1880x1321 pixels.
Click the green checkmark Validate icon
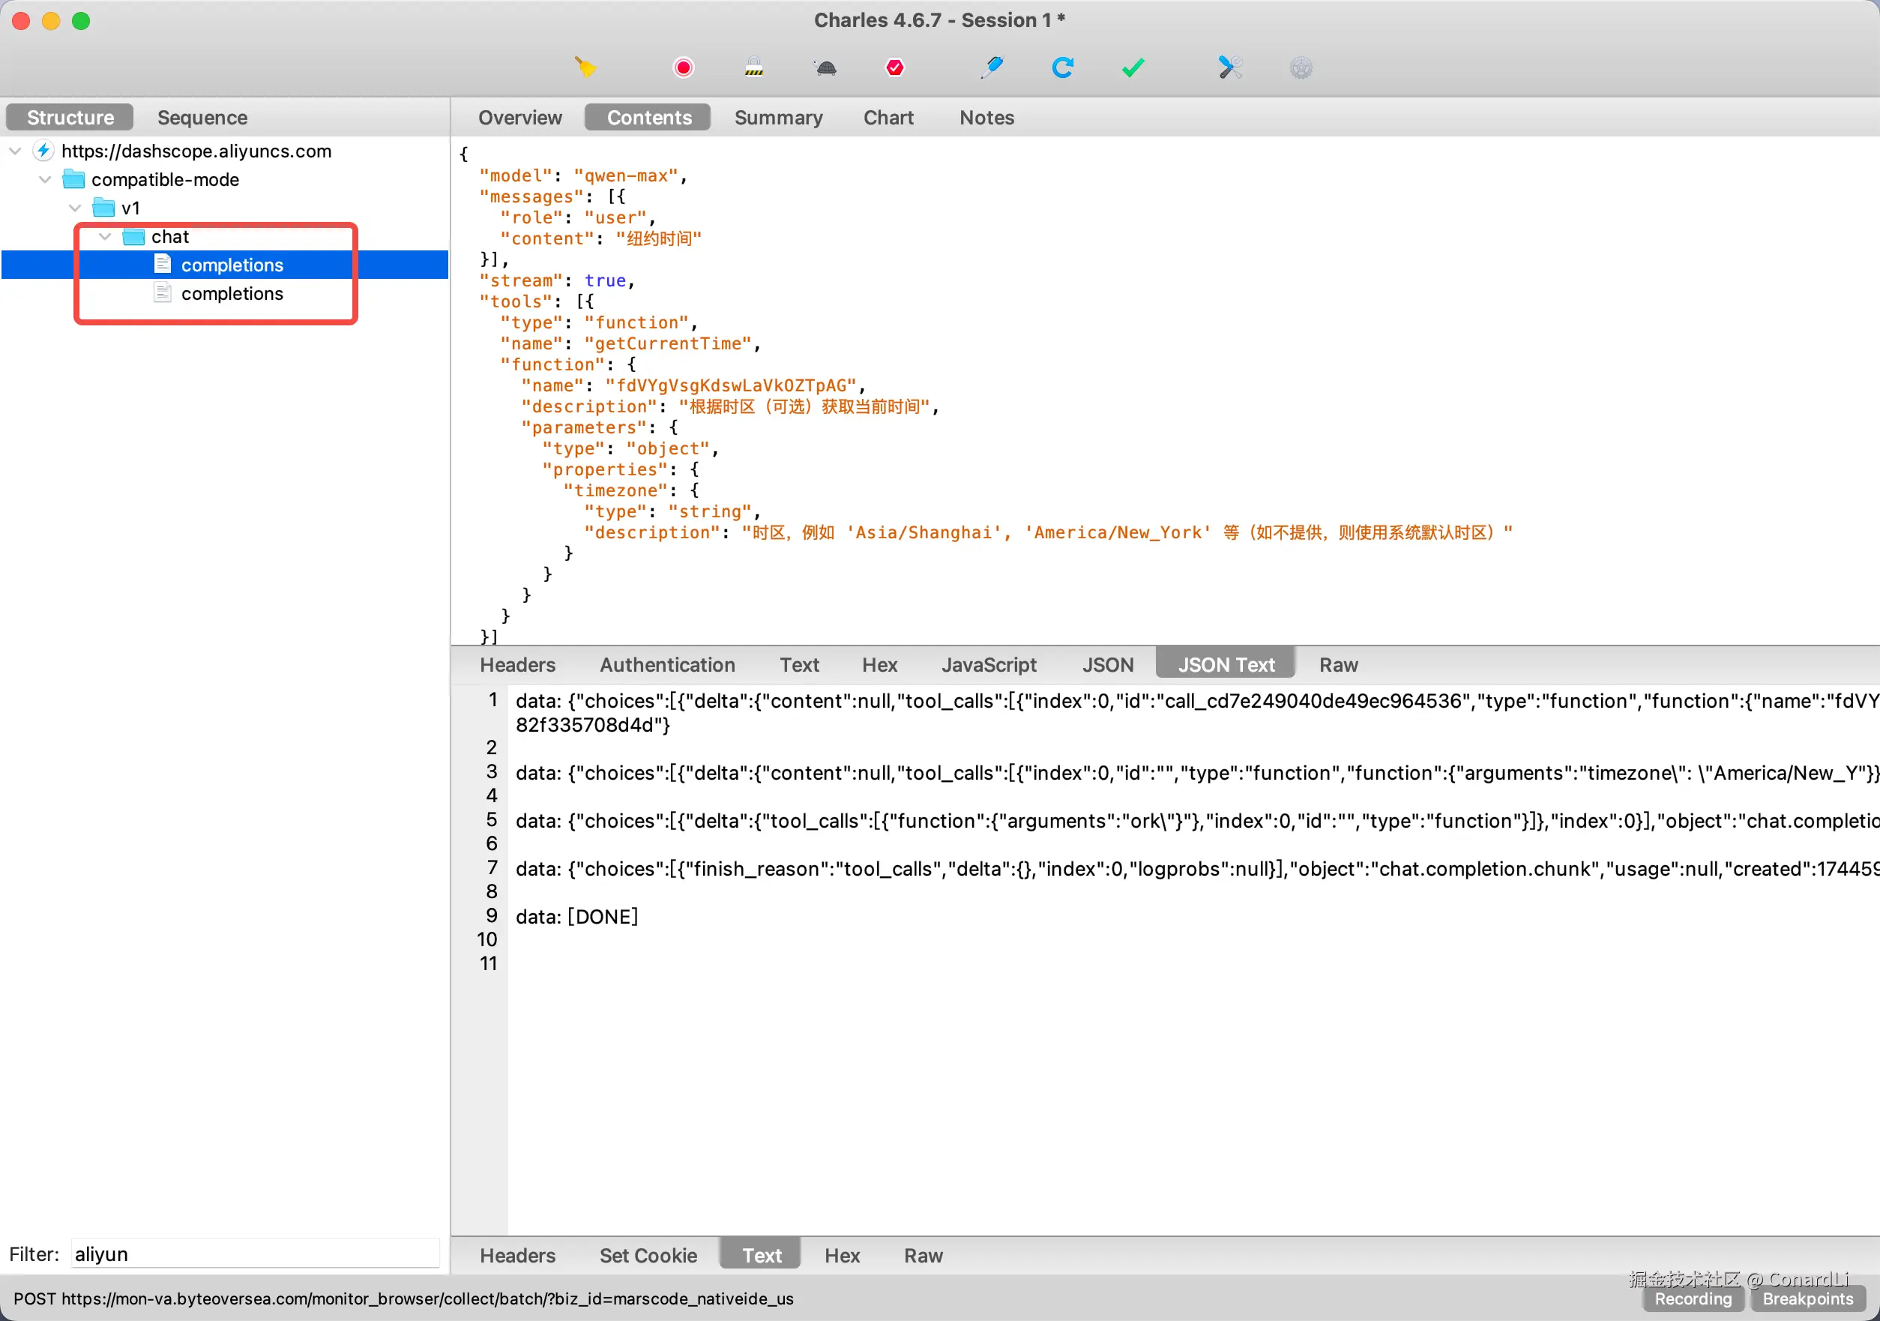pos(1133,67)
